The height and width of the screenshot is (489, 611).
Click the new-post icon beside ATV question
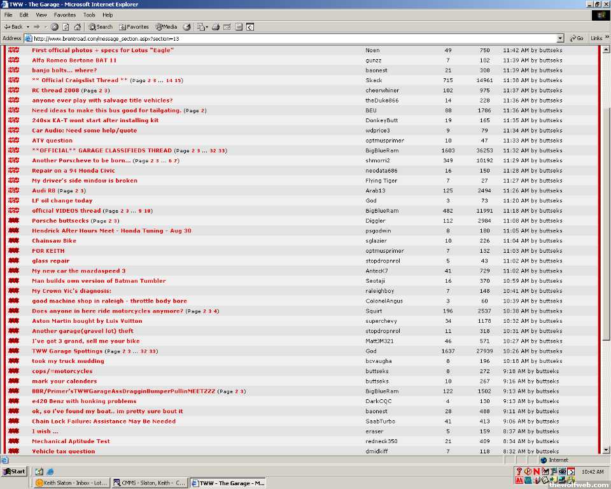pos(13,140)
